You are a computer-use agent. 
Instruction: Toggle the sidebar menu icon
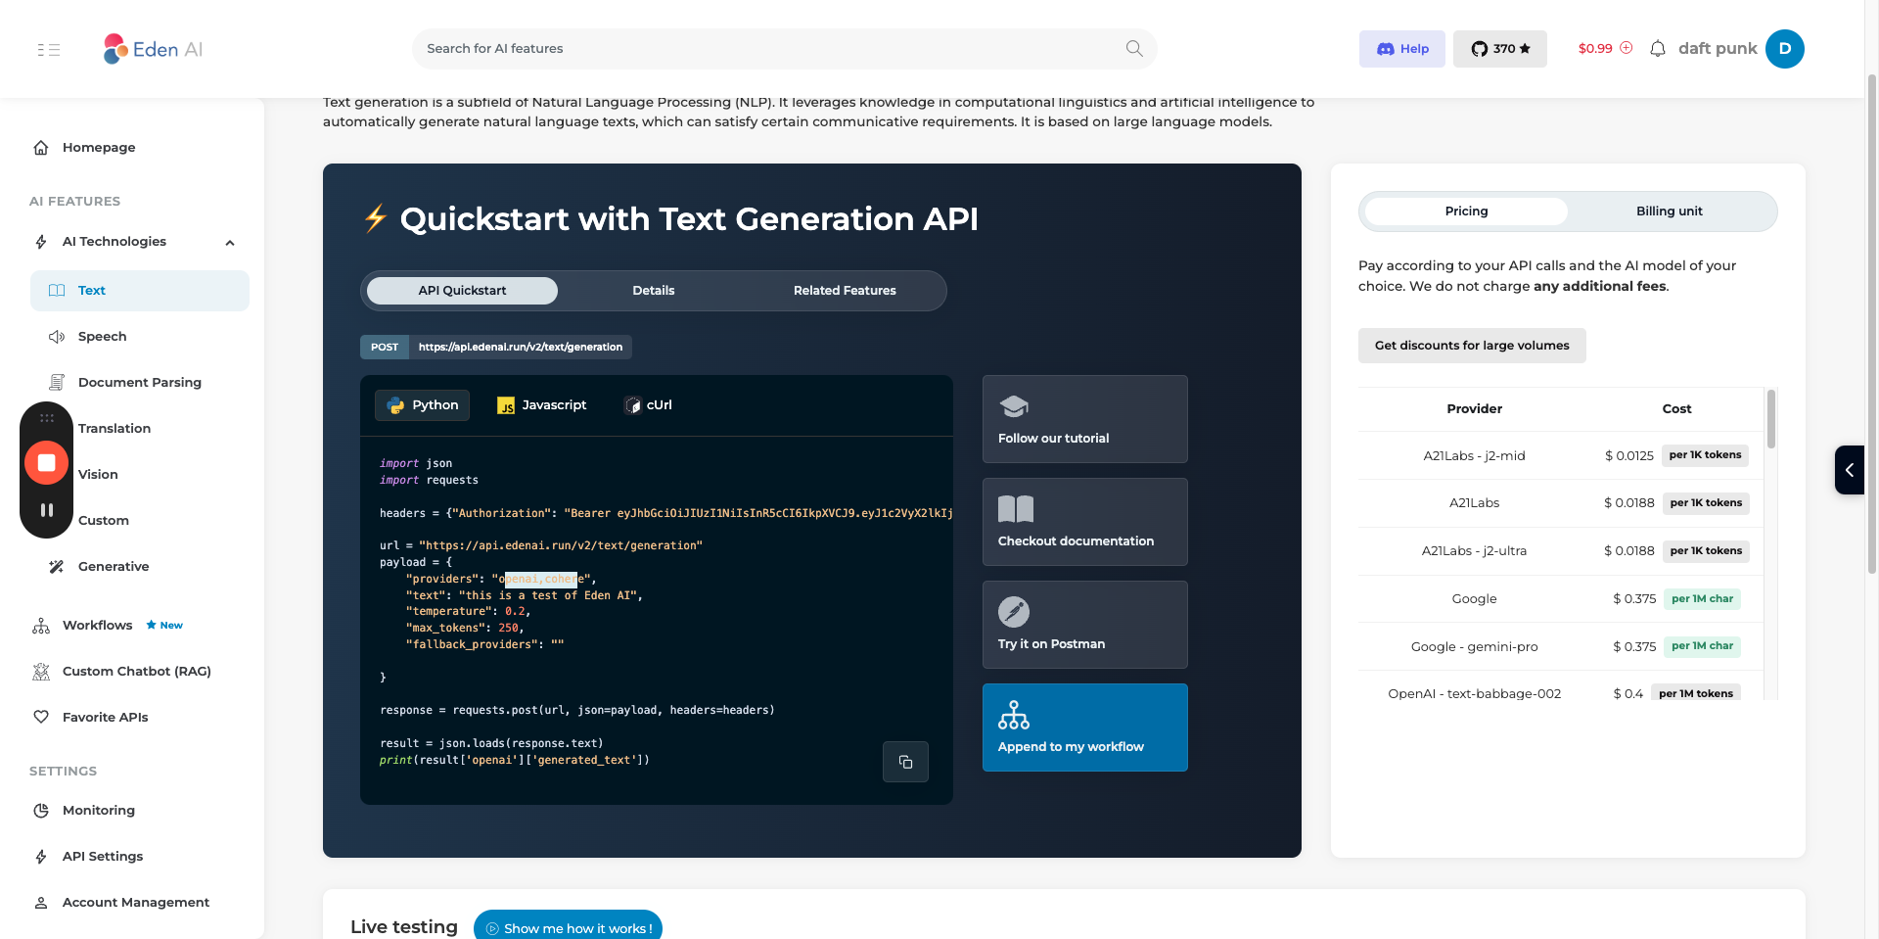[49, 49]
